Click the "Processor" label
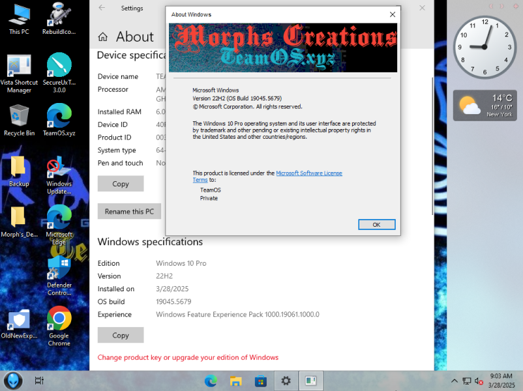Viewport: 523px width, 391px height. tap(113, 89)
